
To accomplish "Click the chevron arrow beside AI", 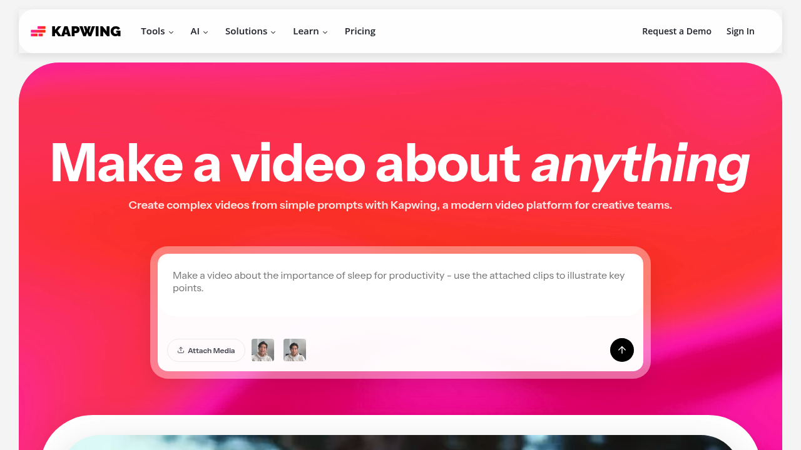I will click(x=205, y=32).
